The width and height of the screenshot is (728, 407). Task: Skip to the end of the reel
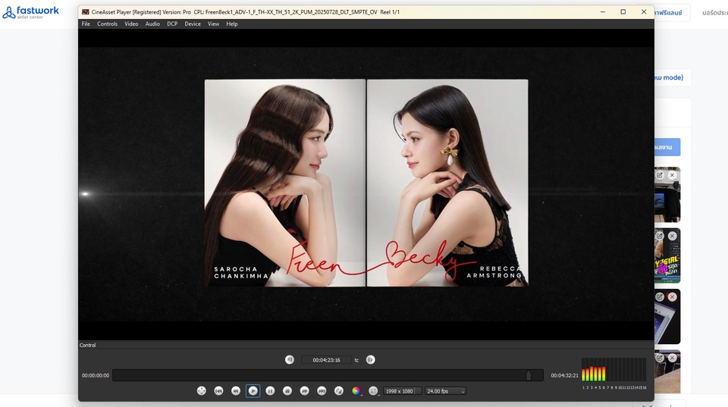pyautogui.click(x=322, y=391)
